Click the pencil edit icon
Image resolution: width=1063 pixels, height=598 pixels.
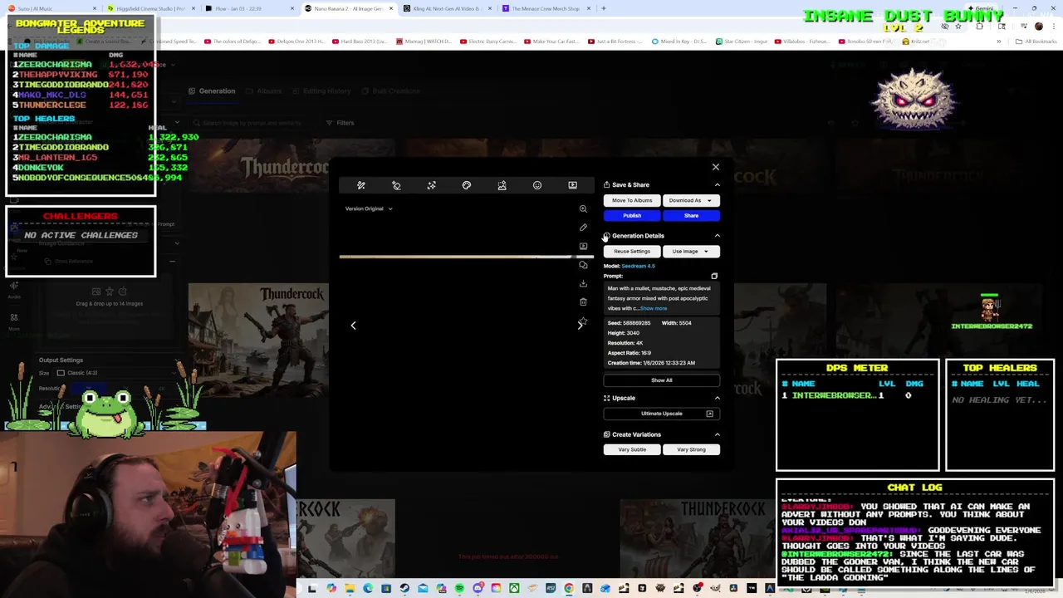(x=583, y=228)
